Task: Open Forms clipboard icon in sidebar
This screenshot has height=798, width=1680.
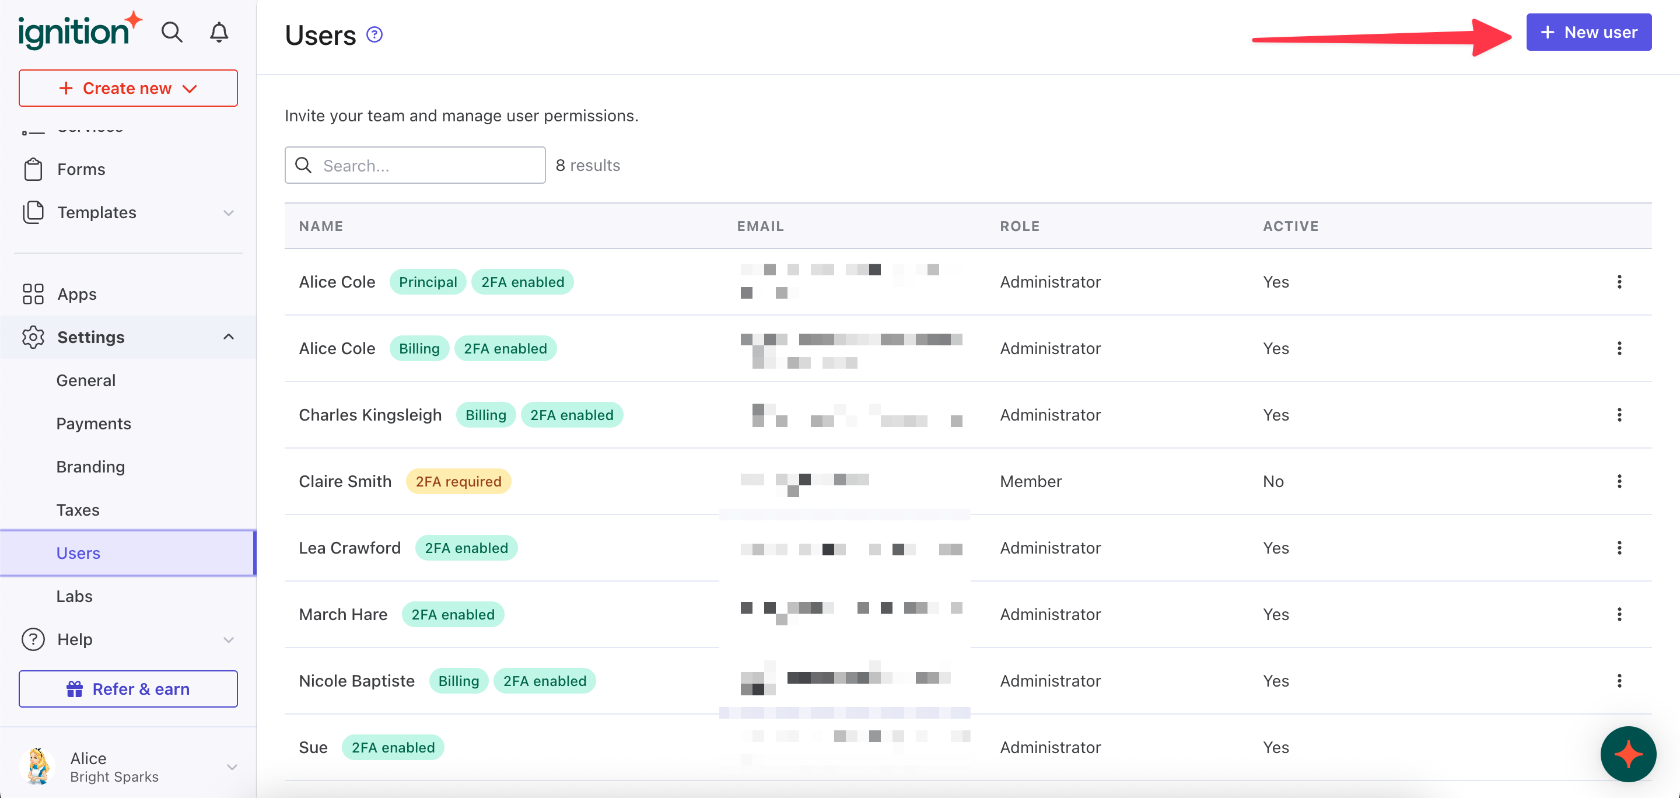Action: [x=33, y=169]
